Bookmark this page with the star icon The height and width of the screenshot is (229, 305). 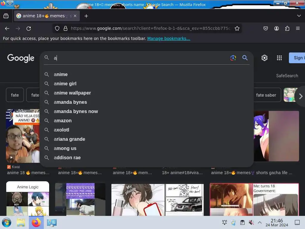(237, 28)
